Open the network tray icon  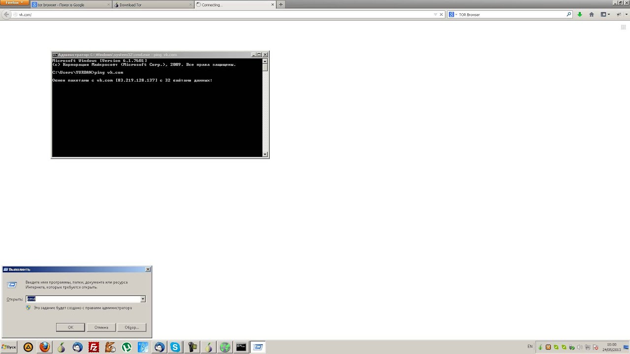click(x=588, y=347)
